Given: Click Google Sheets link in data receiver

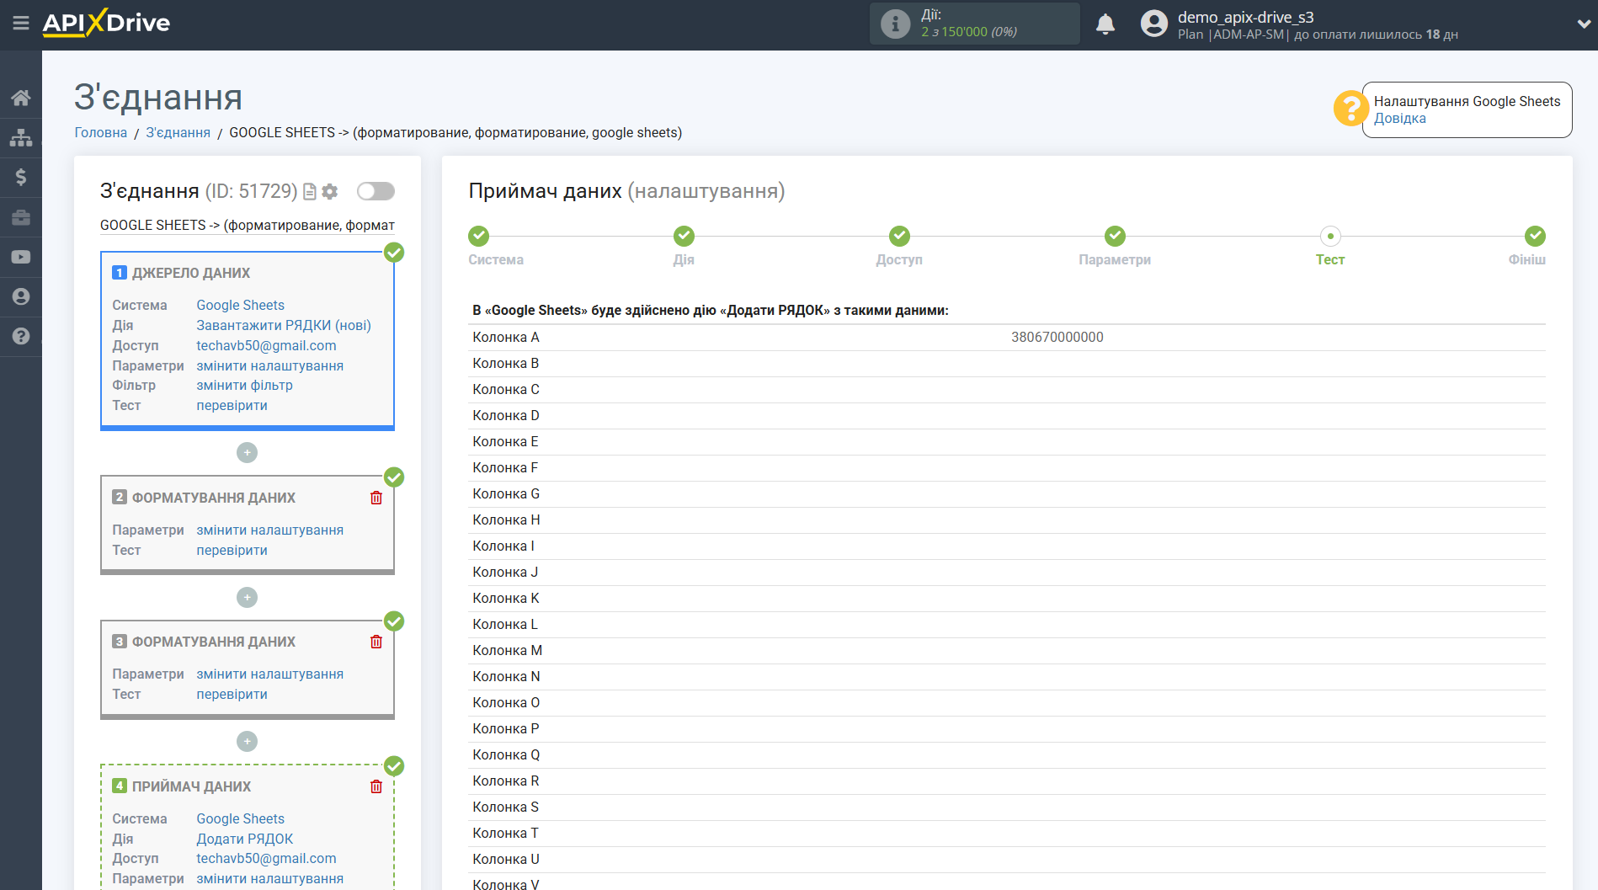Looking at the screenshot, I should point(241,818).
